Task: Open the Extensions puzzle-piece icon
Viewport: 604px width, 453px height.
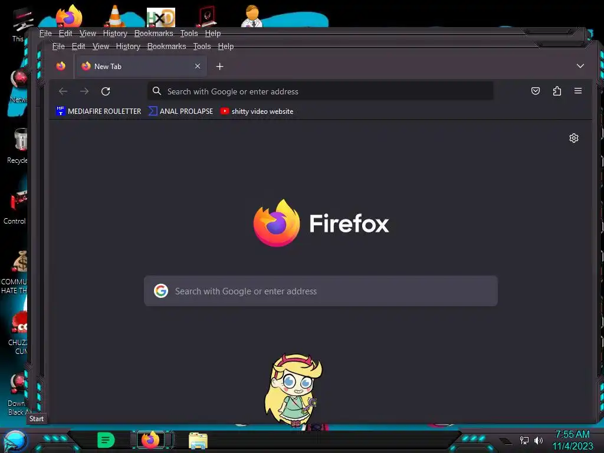Action: 557,91
